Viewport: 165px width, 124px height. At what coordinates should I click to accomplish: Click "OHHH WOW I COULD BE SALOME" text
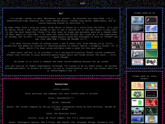click(63, 39)
